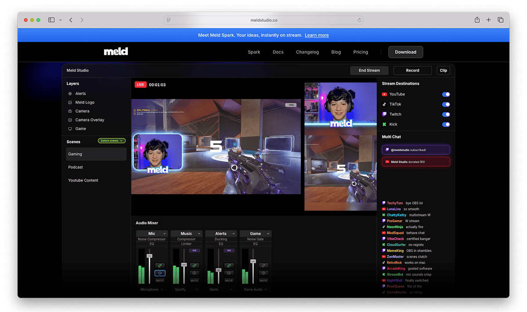
Task: Click the Meld Logo layer image icon
Action: click(70, 103)
